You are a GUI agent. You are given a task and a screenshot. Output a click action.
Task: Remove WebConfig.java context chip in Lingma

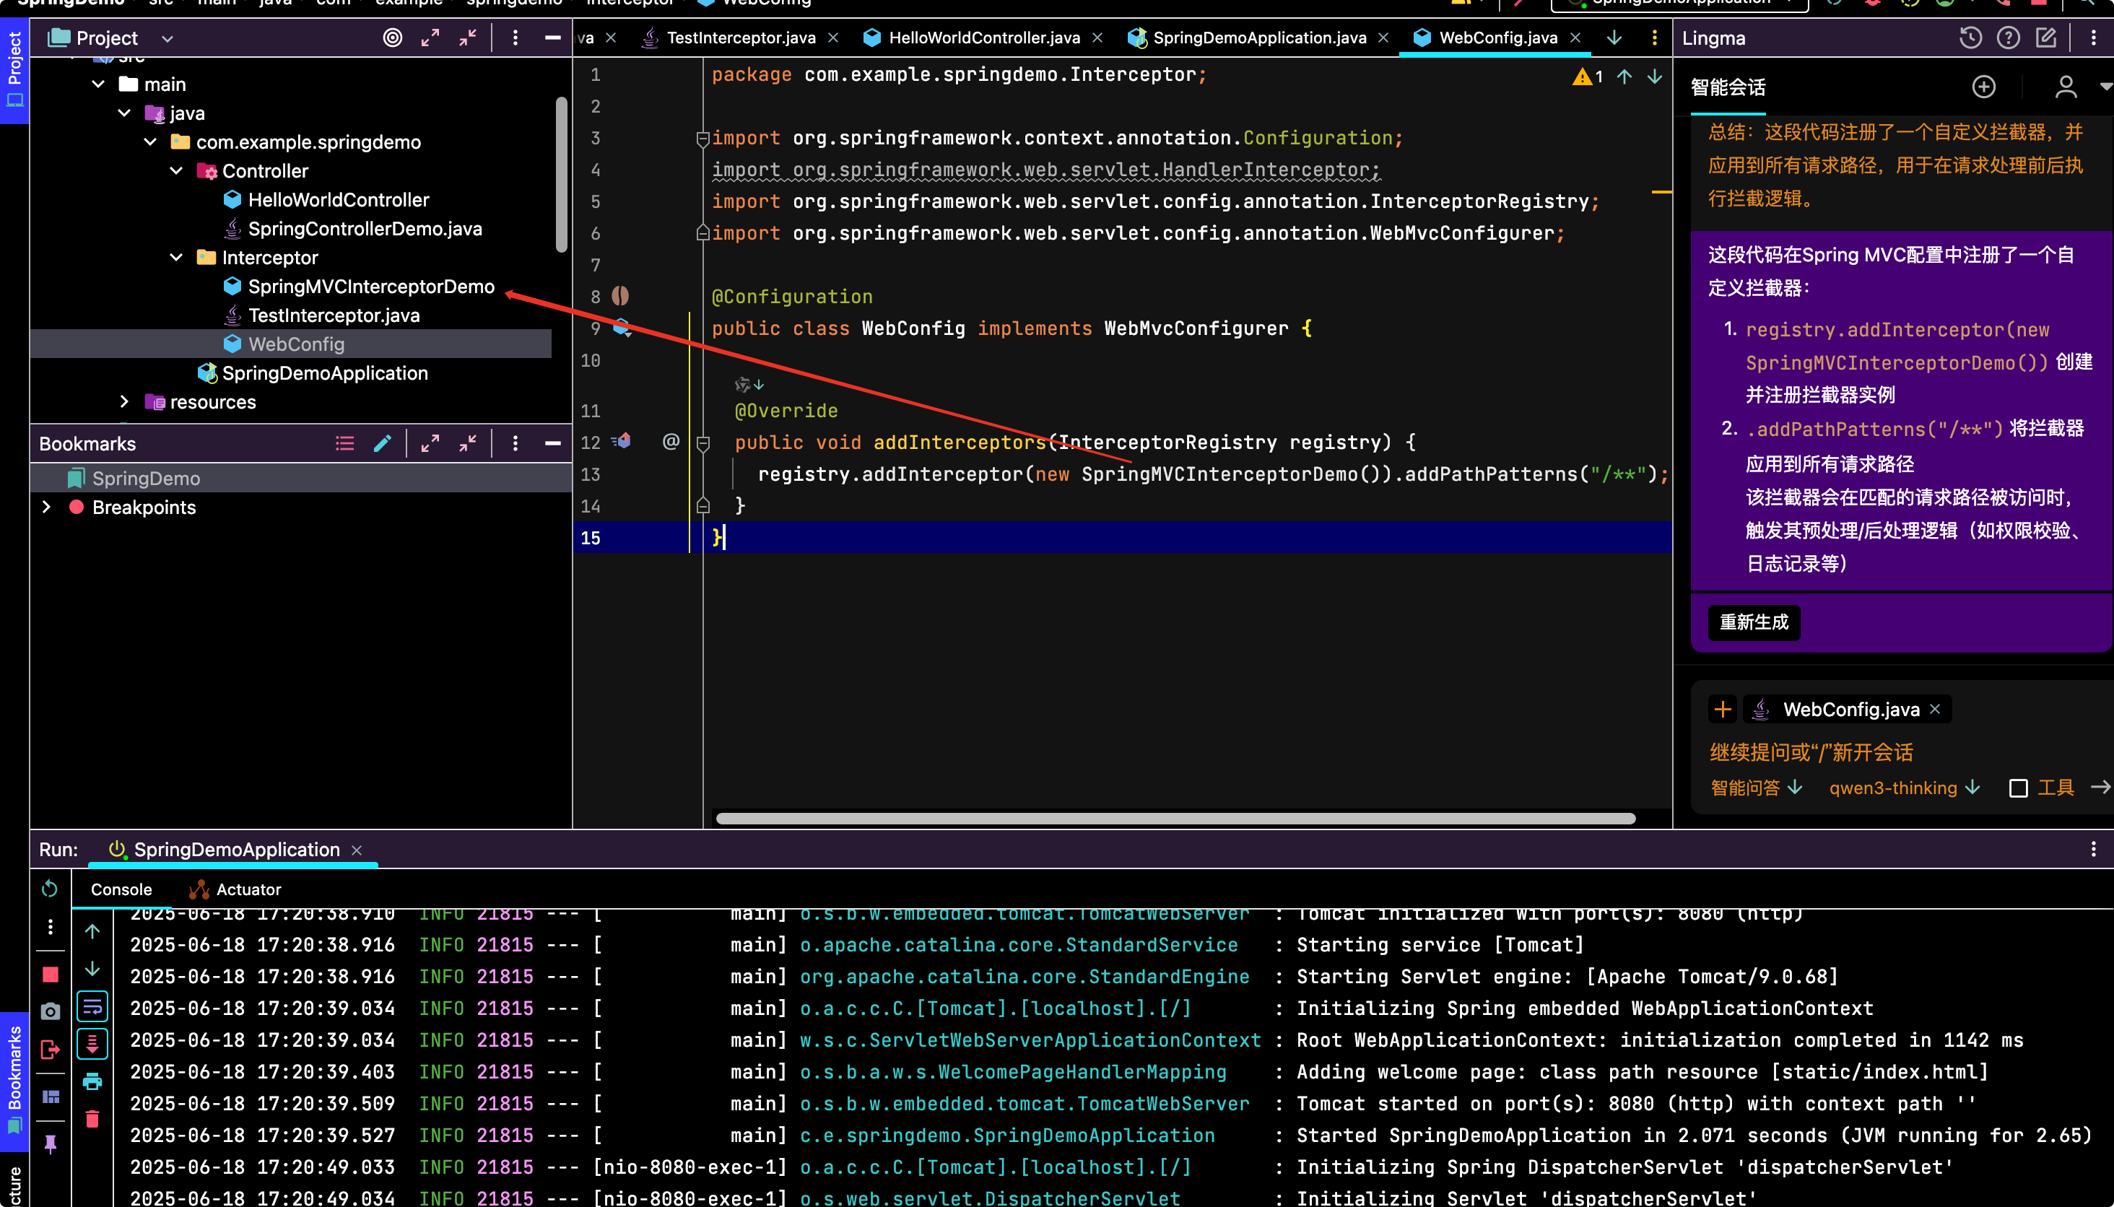1935,710
